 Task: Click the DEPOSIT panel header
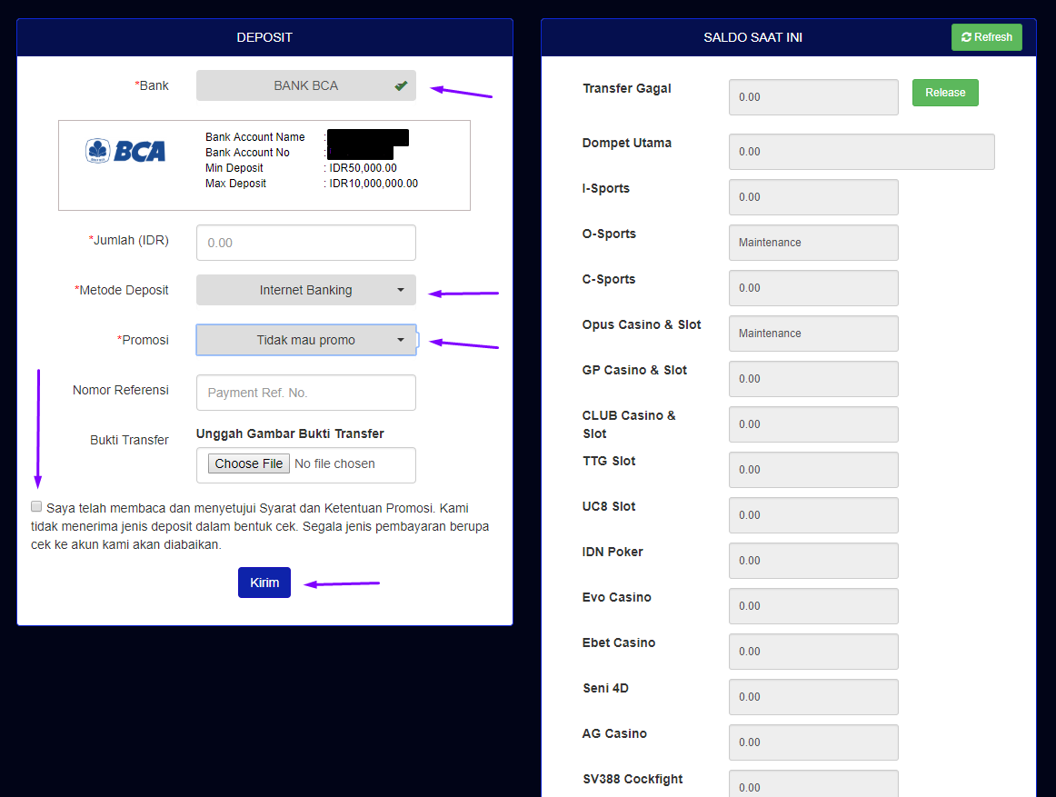264,37
